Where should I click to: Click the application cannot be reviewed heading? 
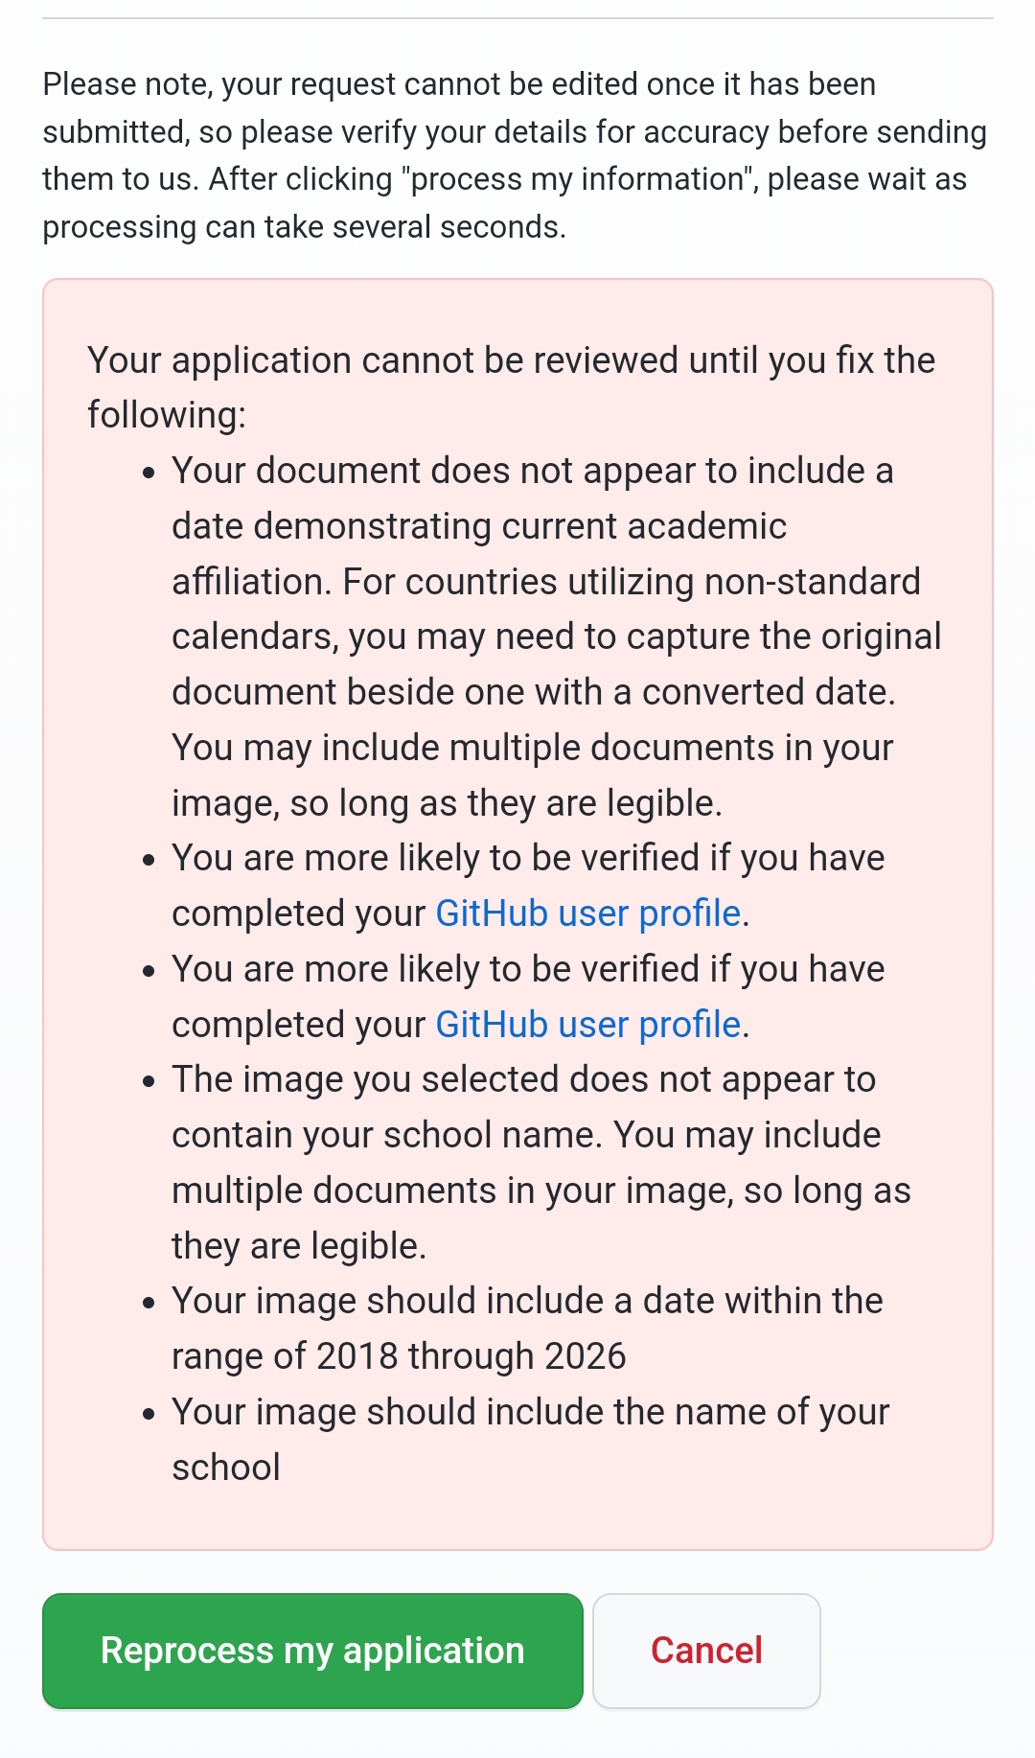[x=511, y=387]
